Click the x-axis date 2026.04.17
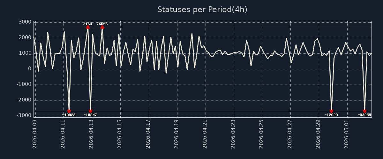The image size is (383, 159). tap(148, 134)
